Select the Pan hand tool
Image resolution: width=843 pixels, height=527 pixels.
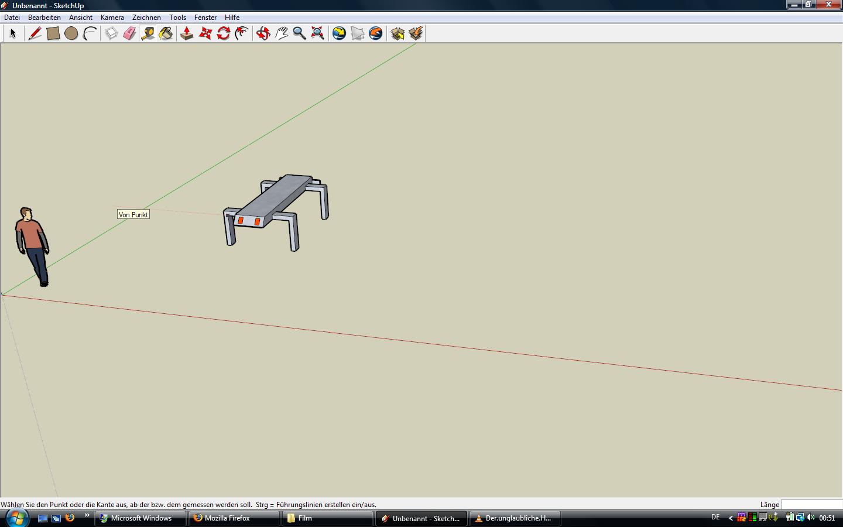282,33
